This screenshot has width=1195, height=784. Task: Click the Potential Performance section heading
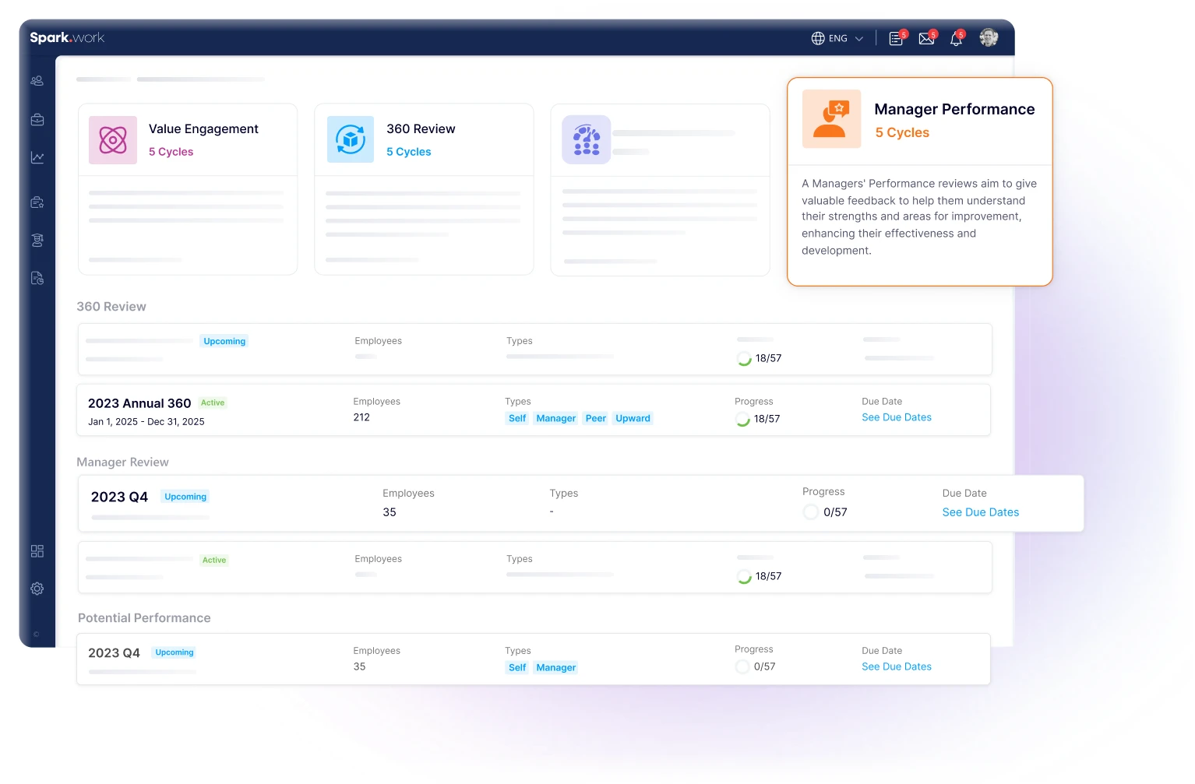[x=144, y=618]
